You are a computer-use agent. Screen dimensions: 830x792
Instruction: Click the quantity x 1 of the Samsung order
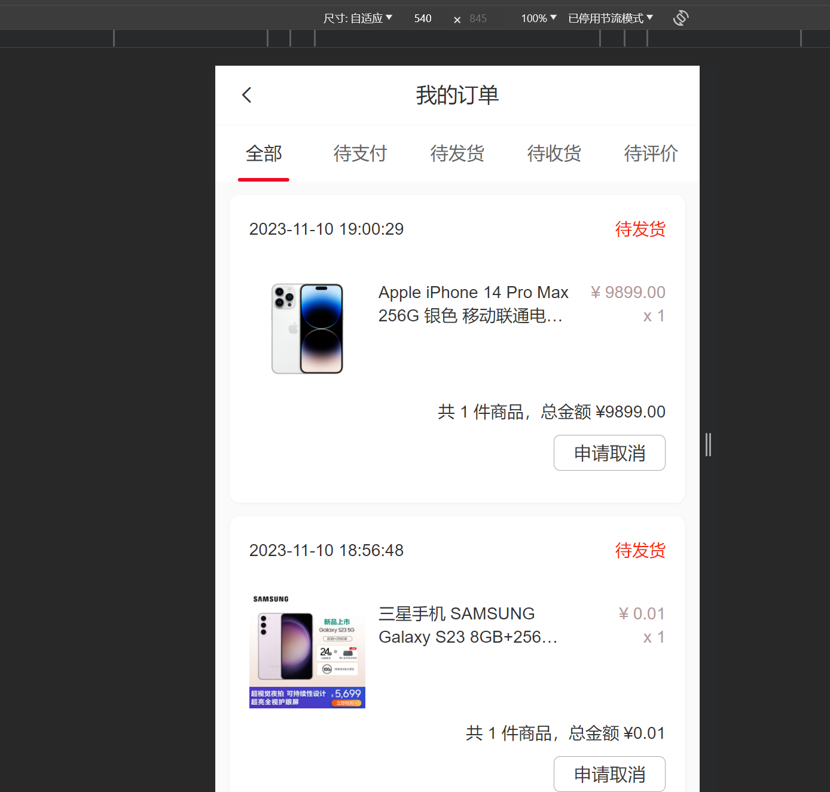click(654, 637)
